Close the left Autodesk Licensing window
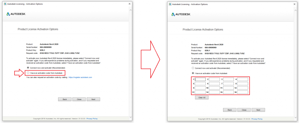The width and height of the screenshot is (299, 123). [130, 4]
